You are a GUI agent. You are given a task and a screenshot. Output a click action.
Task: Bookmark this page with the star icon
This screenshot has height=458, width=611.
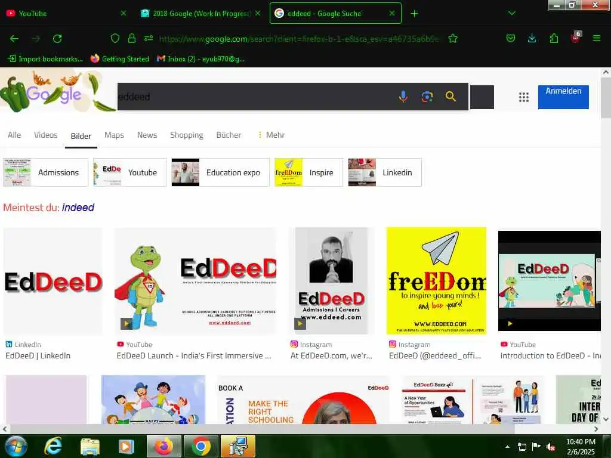pos(453,38)
